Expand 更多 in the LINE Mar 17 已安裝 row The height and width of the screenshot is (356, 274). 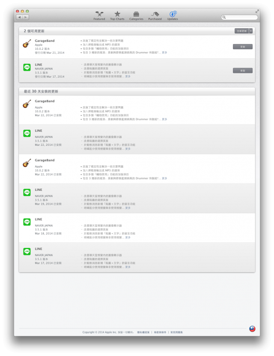[128, 267]
